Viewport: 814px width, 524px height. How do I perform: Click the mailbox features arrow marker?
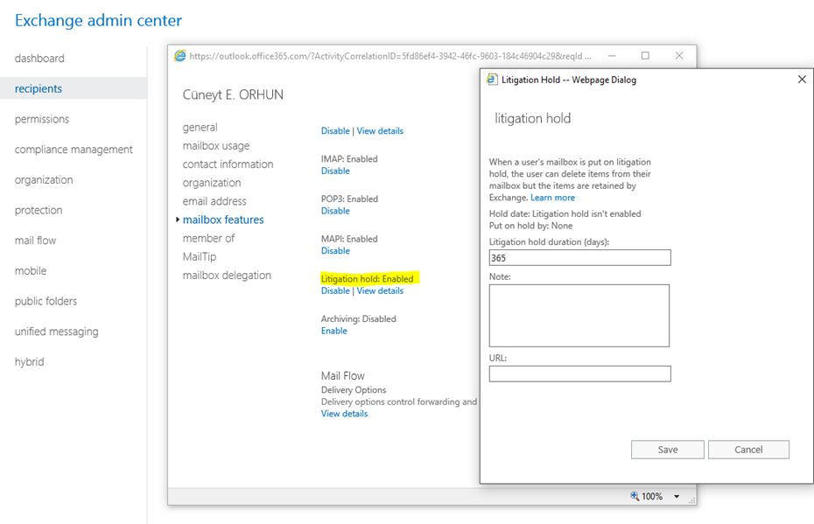[178, 220]
